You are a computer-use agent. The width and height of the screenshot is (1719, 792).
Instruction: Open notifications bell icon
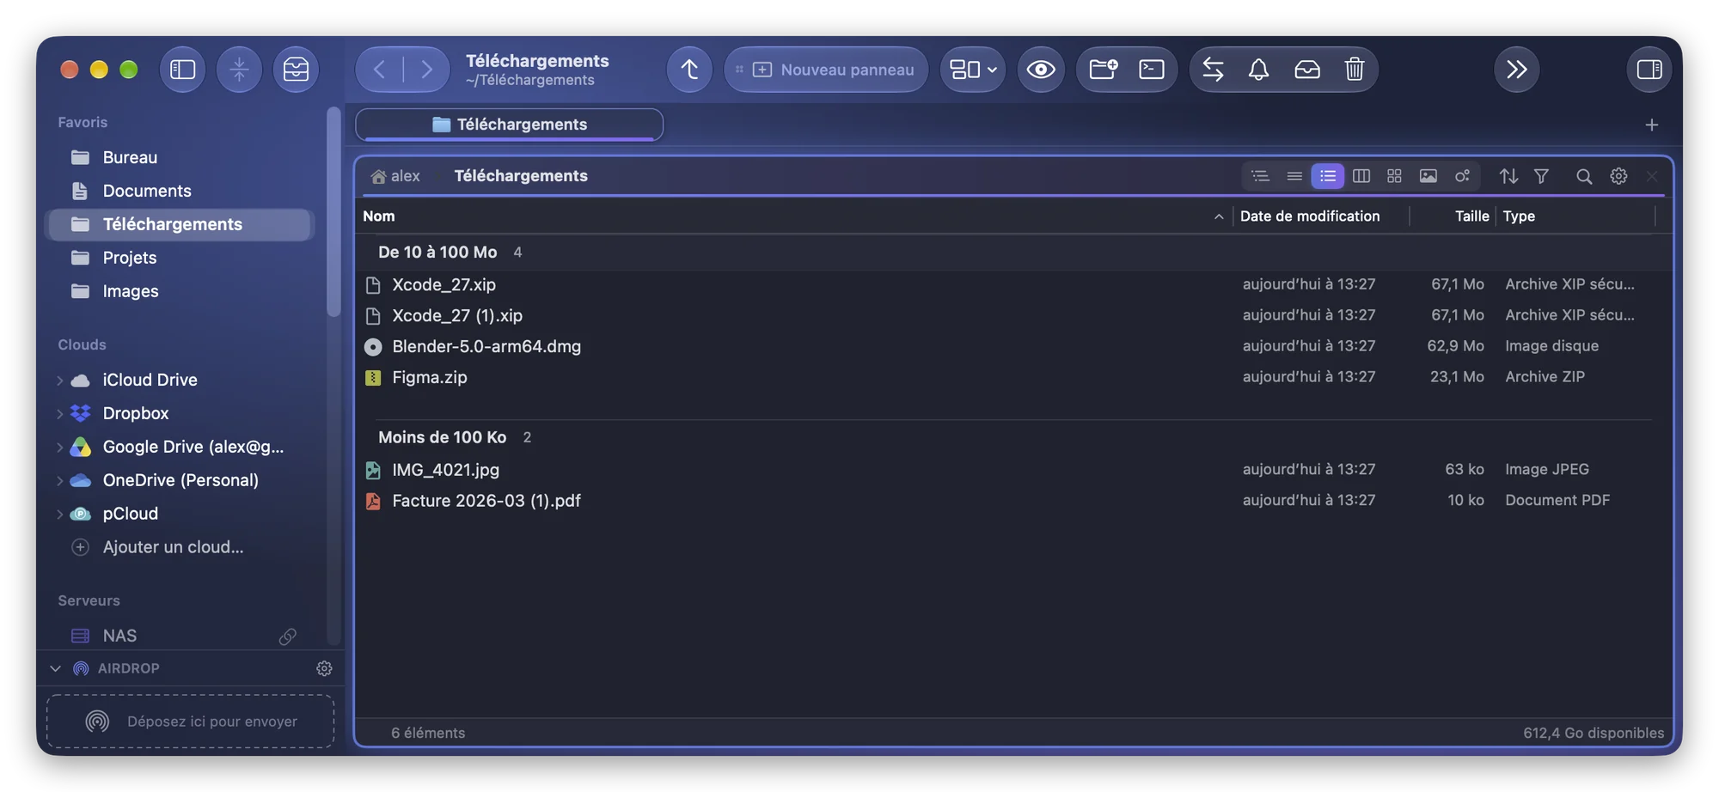pyautogui.click(x=1258, y=70)
